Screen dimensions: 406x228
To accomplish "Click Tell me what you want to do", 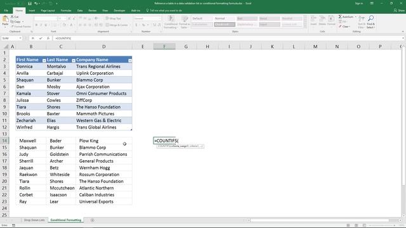I will pos(164,11).
